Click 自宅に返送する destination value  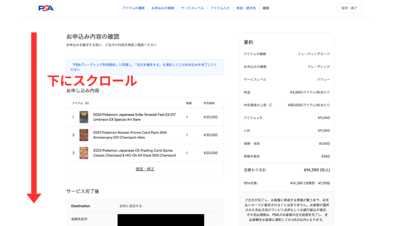[x=130, y=206]
